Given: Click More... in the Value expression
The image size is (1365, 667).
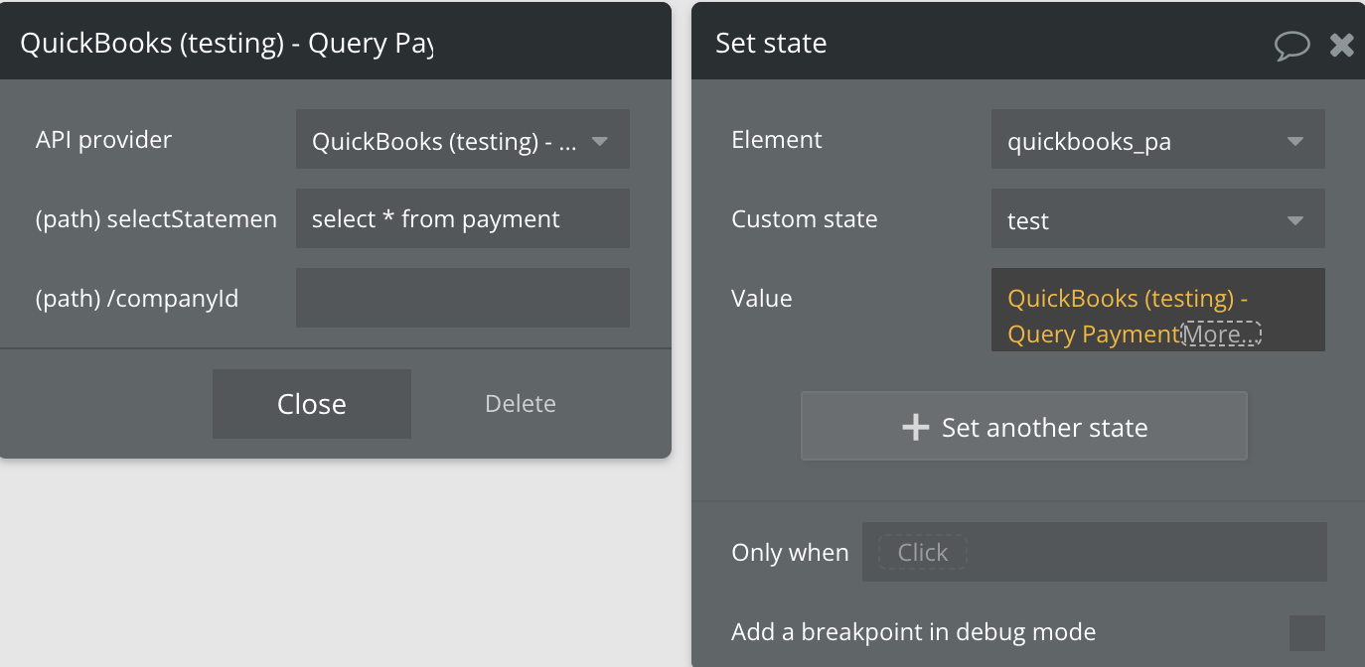Looking at the screenshot, I should (x=1221, y=334).
